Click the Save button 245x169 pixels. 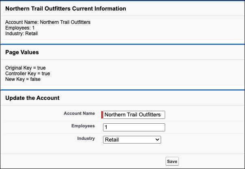(172, 161)
